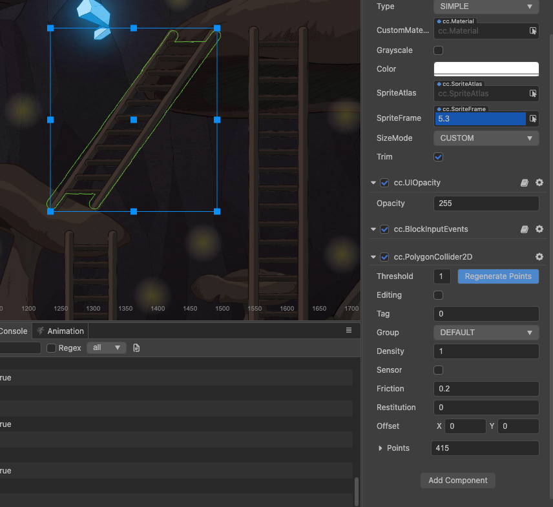Open the cc.UIOpacity help documentation icon
Screen dimensions: 553x507
[x=525, y=183]
